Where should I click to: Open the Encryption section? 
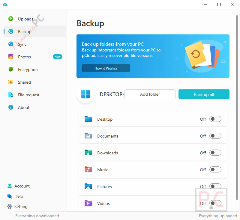coord(35,70)
